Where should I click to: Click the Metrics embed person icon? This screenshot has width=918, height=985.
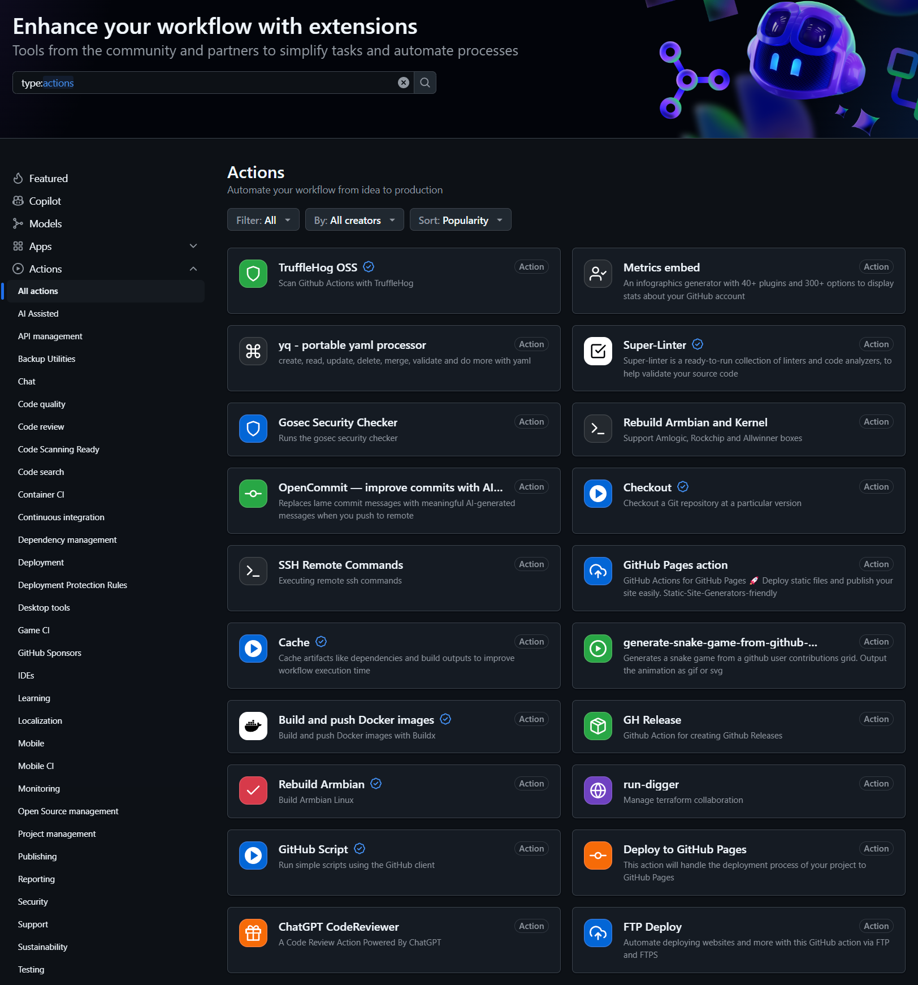pyautogui.click(x=598, y=274)
